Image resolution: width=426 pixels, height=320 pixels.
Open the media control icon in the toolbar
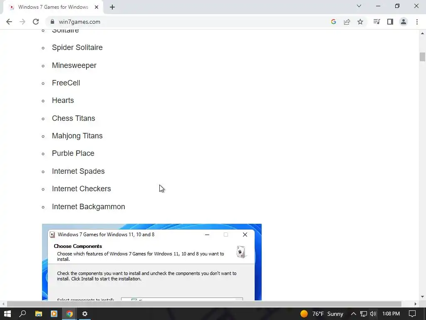pyautogui.click(x=376, y=22)
